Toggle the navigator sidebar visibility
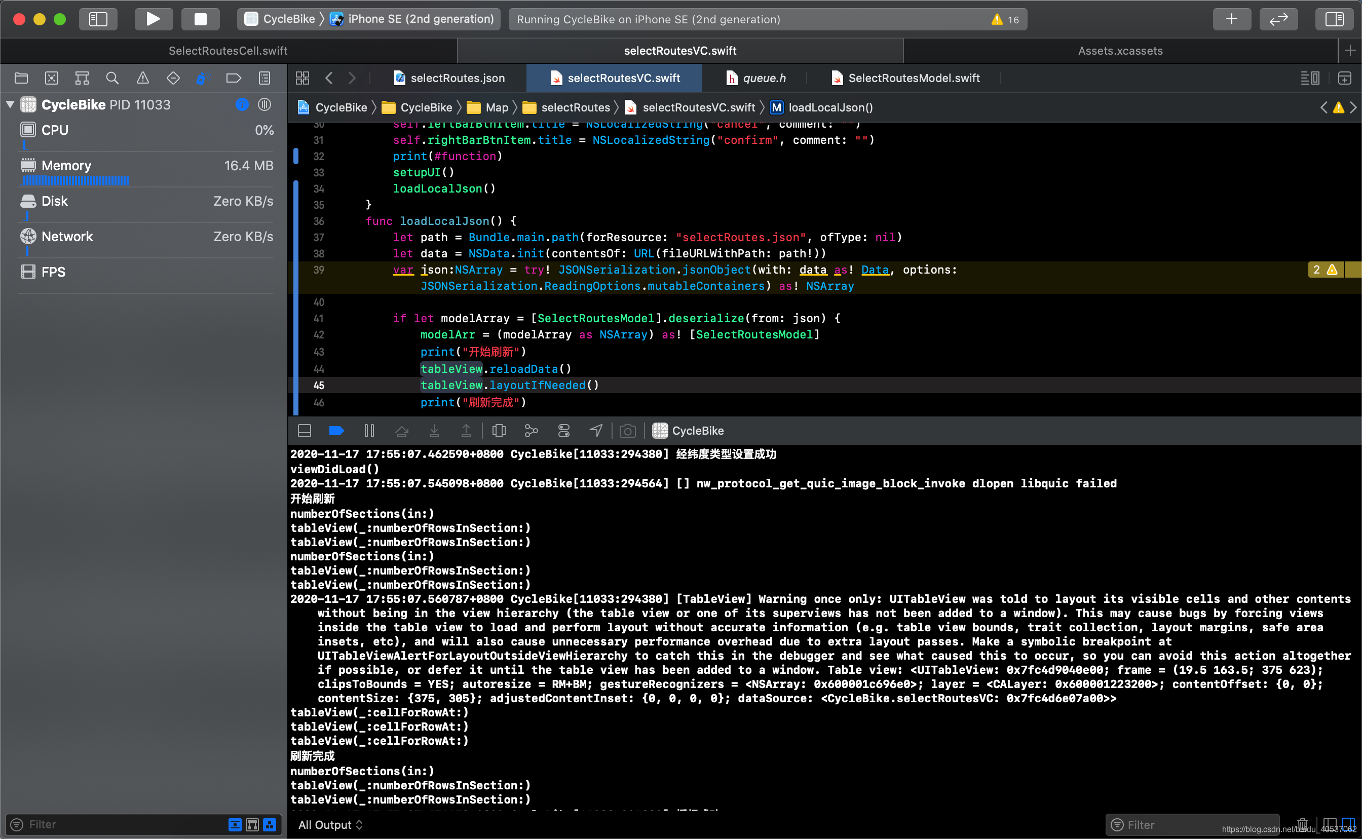 pyautogui.click(x=98, y=19)
